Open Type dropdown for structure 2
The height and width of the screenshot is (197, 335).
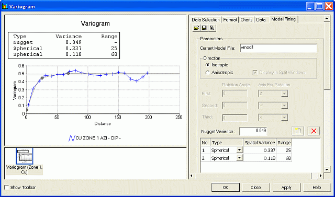click(x=240, y=158)
